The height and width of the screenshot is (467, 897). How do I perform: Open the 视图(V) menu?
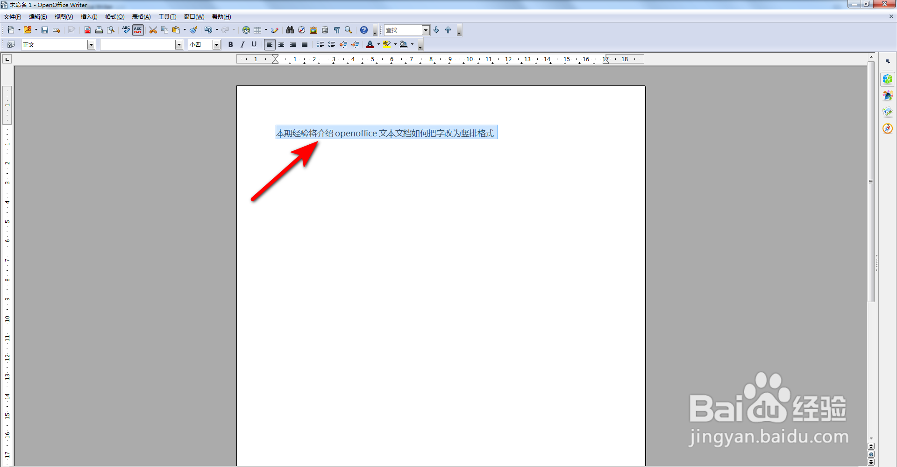[x=64, y=17]
